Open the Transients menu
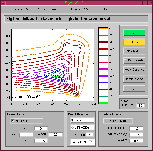The image size is (153, 151). [x=58, y=9]
